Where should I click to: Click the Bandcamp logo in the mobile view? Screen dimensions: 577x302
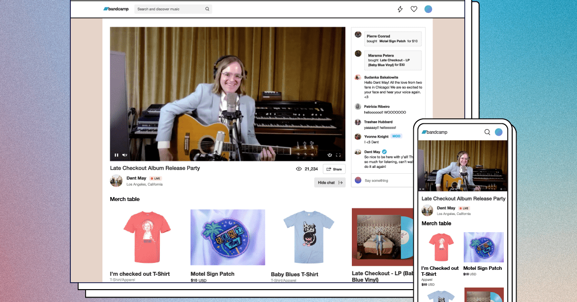coord(434,132)
